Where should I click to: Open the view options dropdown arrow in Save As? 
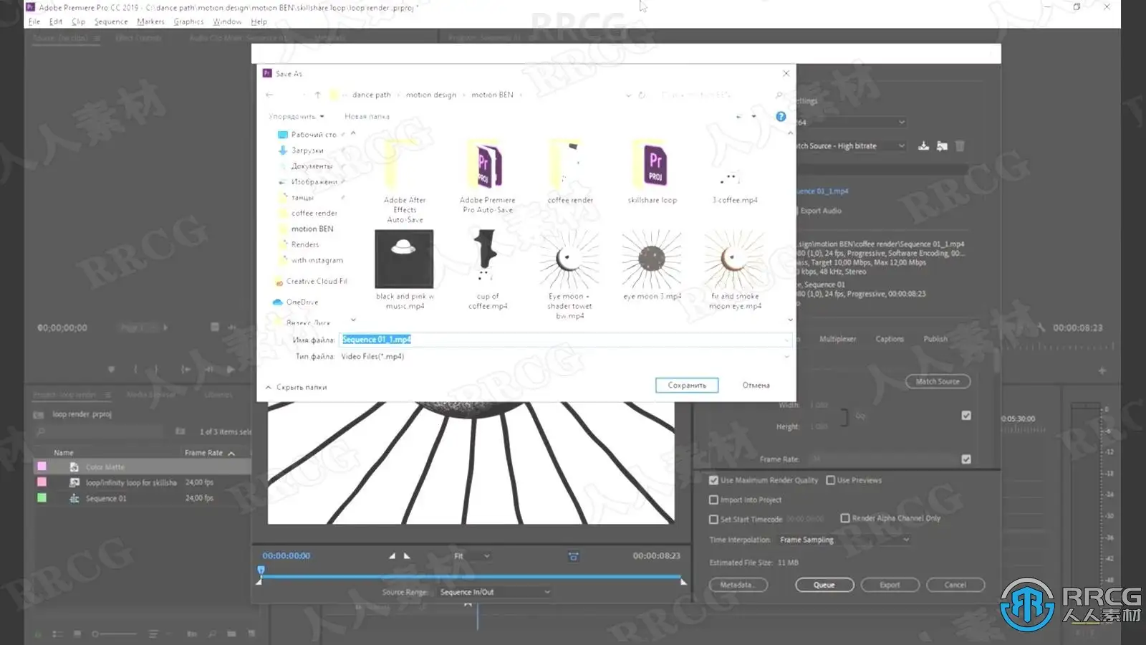pos(753,116)
